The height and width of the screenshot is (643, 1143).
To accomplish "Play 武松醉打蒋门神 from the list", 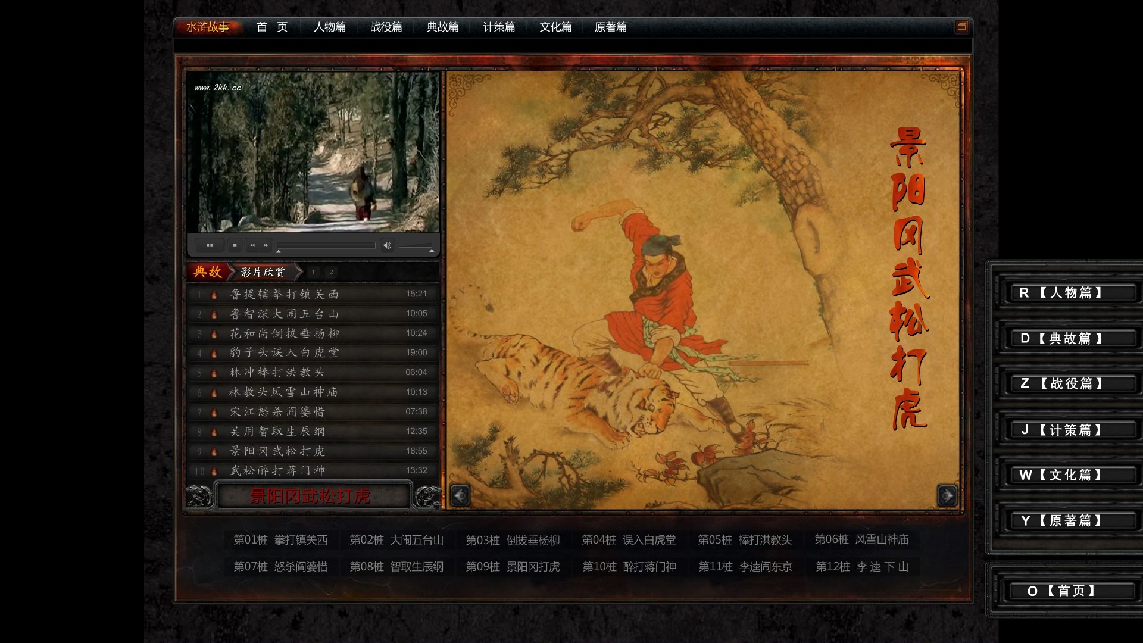I will coord(313,471).
